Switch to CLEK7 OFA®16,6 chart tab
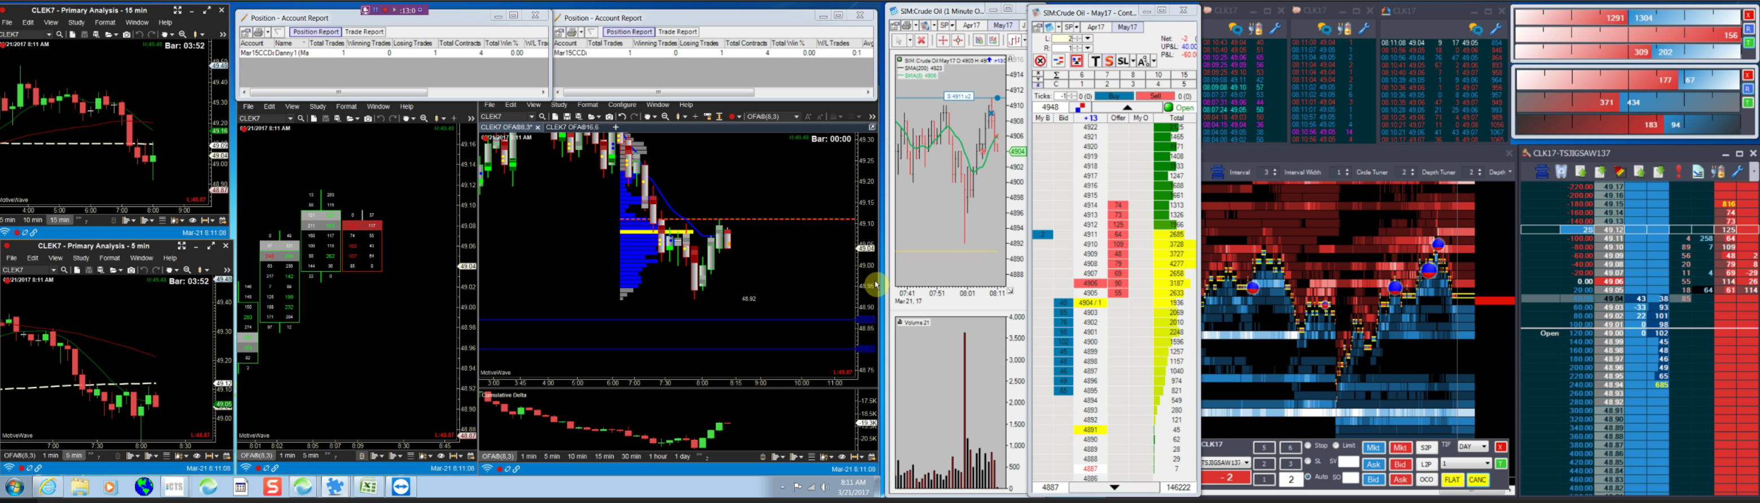1760x503 pixels. [572, 127]
